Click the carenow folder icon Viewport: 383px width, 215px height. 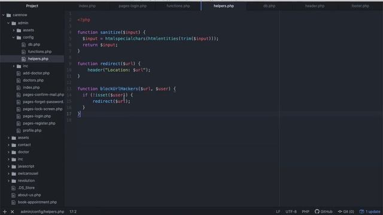(9, 15)
